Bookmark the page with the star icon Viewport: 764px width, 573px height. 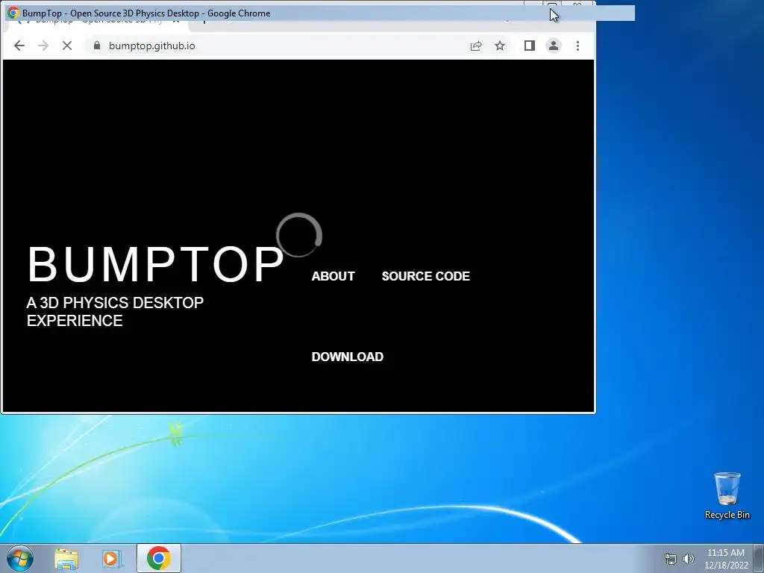click(x=499, y=46)
